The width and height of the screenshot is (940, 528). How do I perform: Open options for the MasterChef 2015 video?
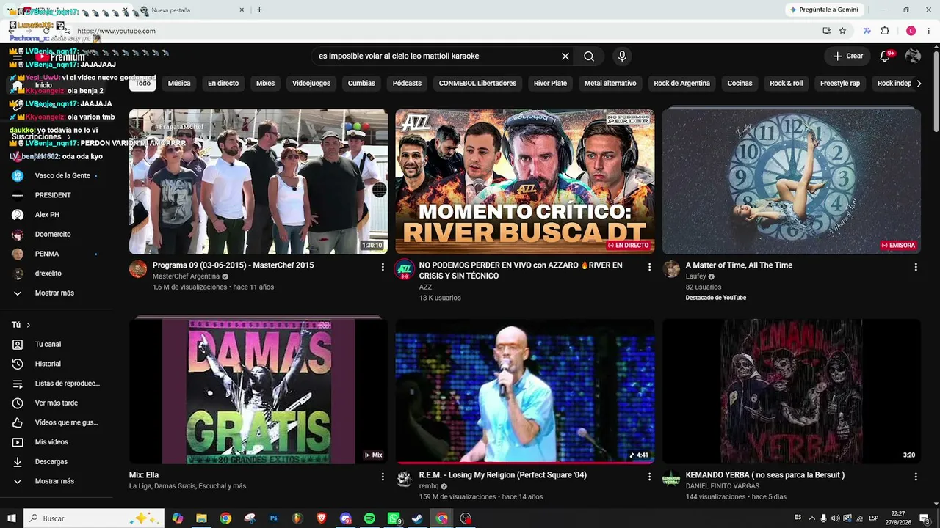click(383, 268)
